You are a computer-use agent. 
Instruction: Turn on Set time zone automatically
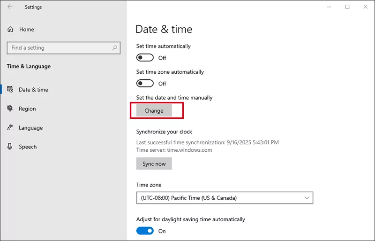145,84
